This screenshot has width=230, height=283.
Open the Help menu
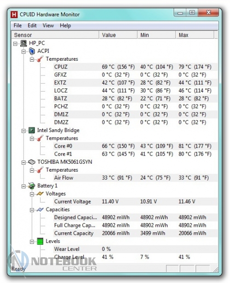tap(65, 25)
